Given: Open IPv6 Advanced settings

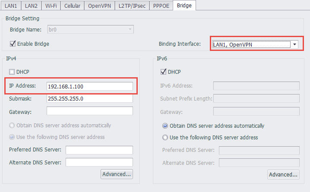Looking at the screenshot, I should tap(283, 174).
